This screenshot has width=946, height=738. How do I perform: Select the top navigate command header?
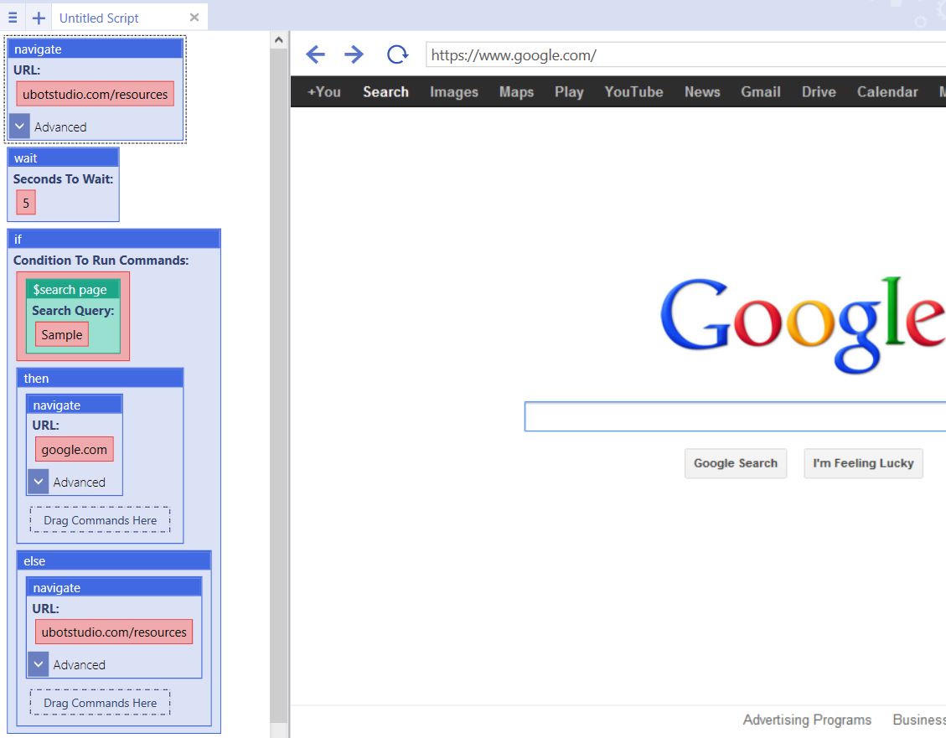96,49
